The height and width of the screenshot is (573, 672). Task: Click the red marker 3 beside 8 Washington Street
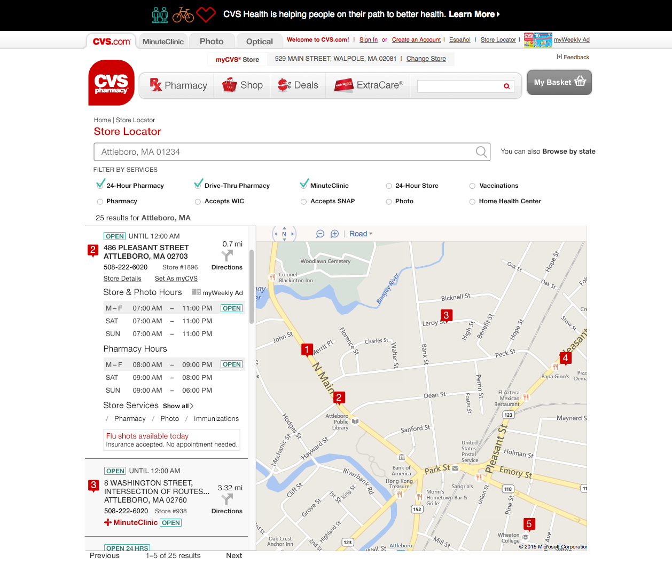click(x=93, y=486)
